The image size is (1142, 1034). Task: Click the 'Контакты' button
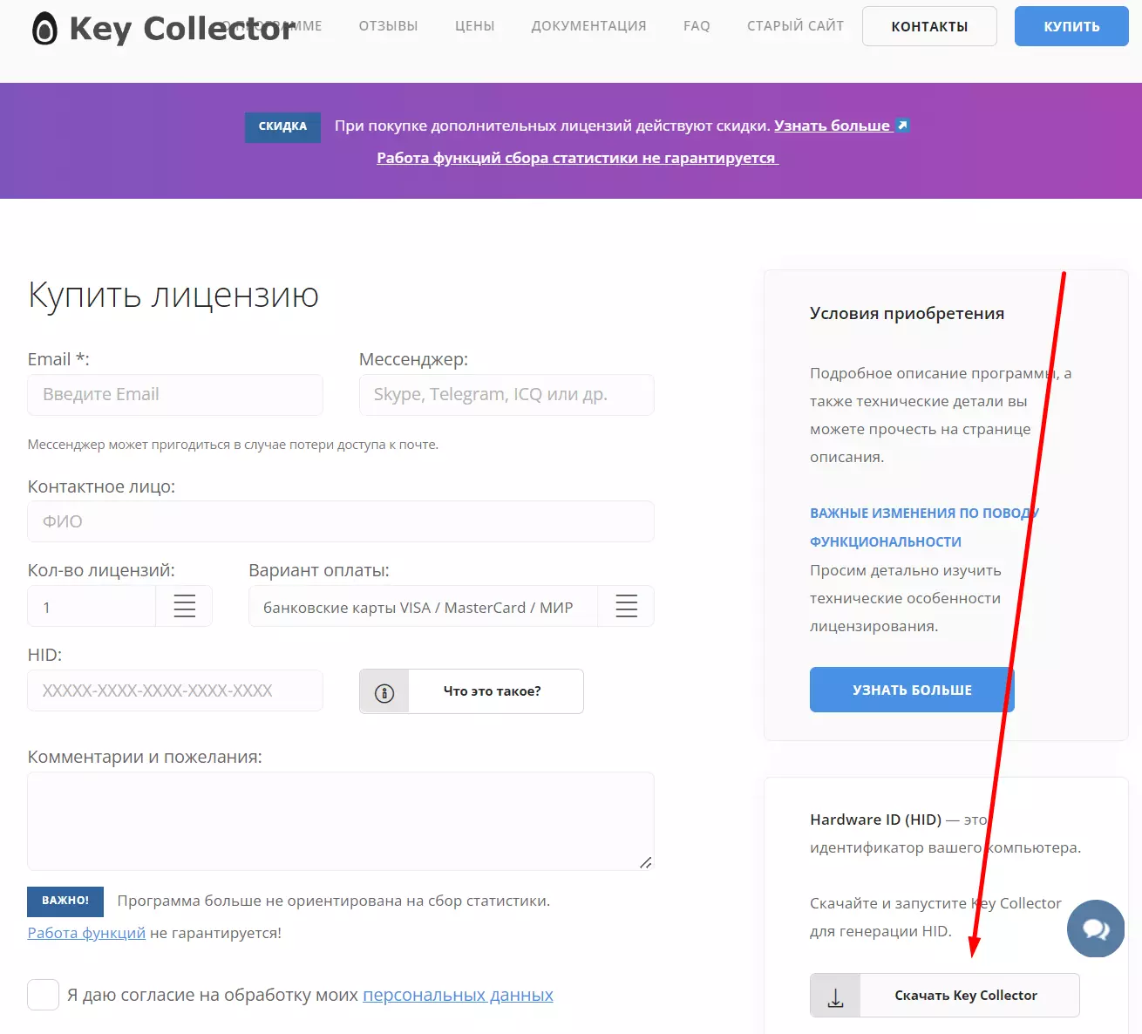[929, 26]
